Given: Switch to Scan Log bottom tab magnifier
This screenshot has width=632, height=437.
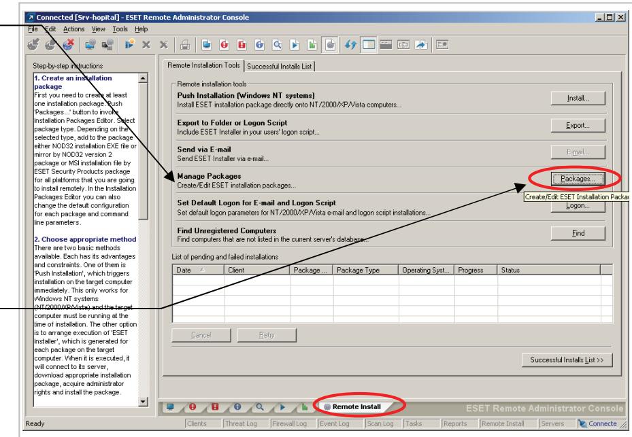Looking at the screenshot, I should pos(260,407).
